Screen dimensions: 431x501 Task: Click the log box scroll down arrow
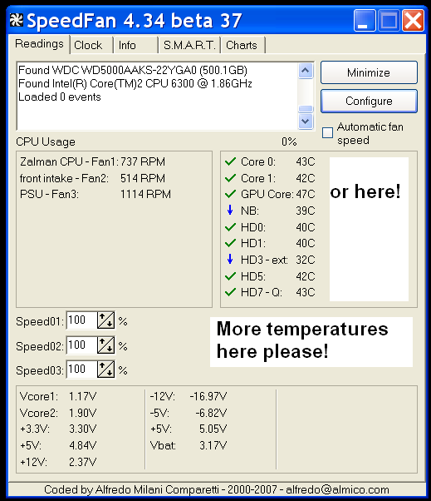[x=306, y=122]
